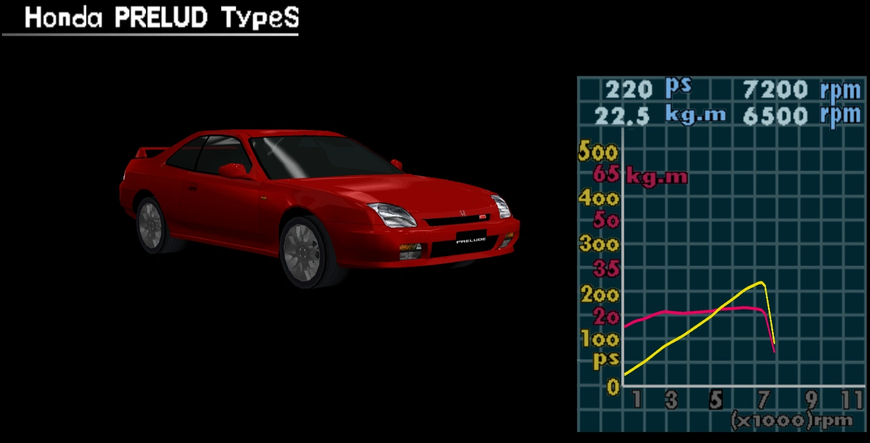
Task: Click the pink 50 axis label
Action: pos(606,220)
